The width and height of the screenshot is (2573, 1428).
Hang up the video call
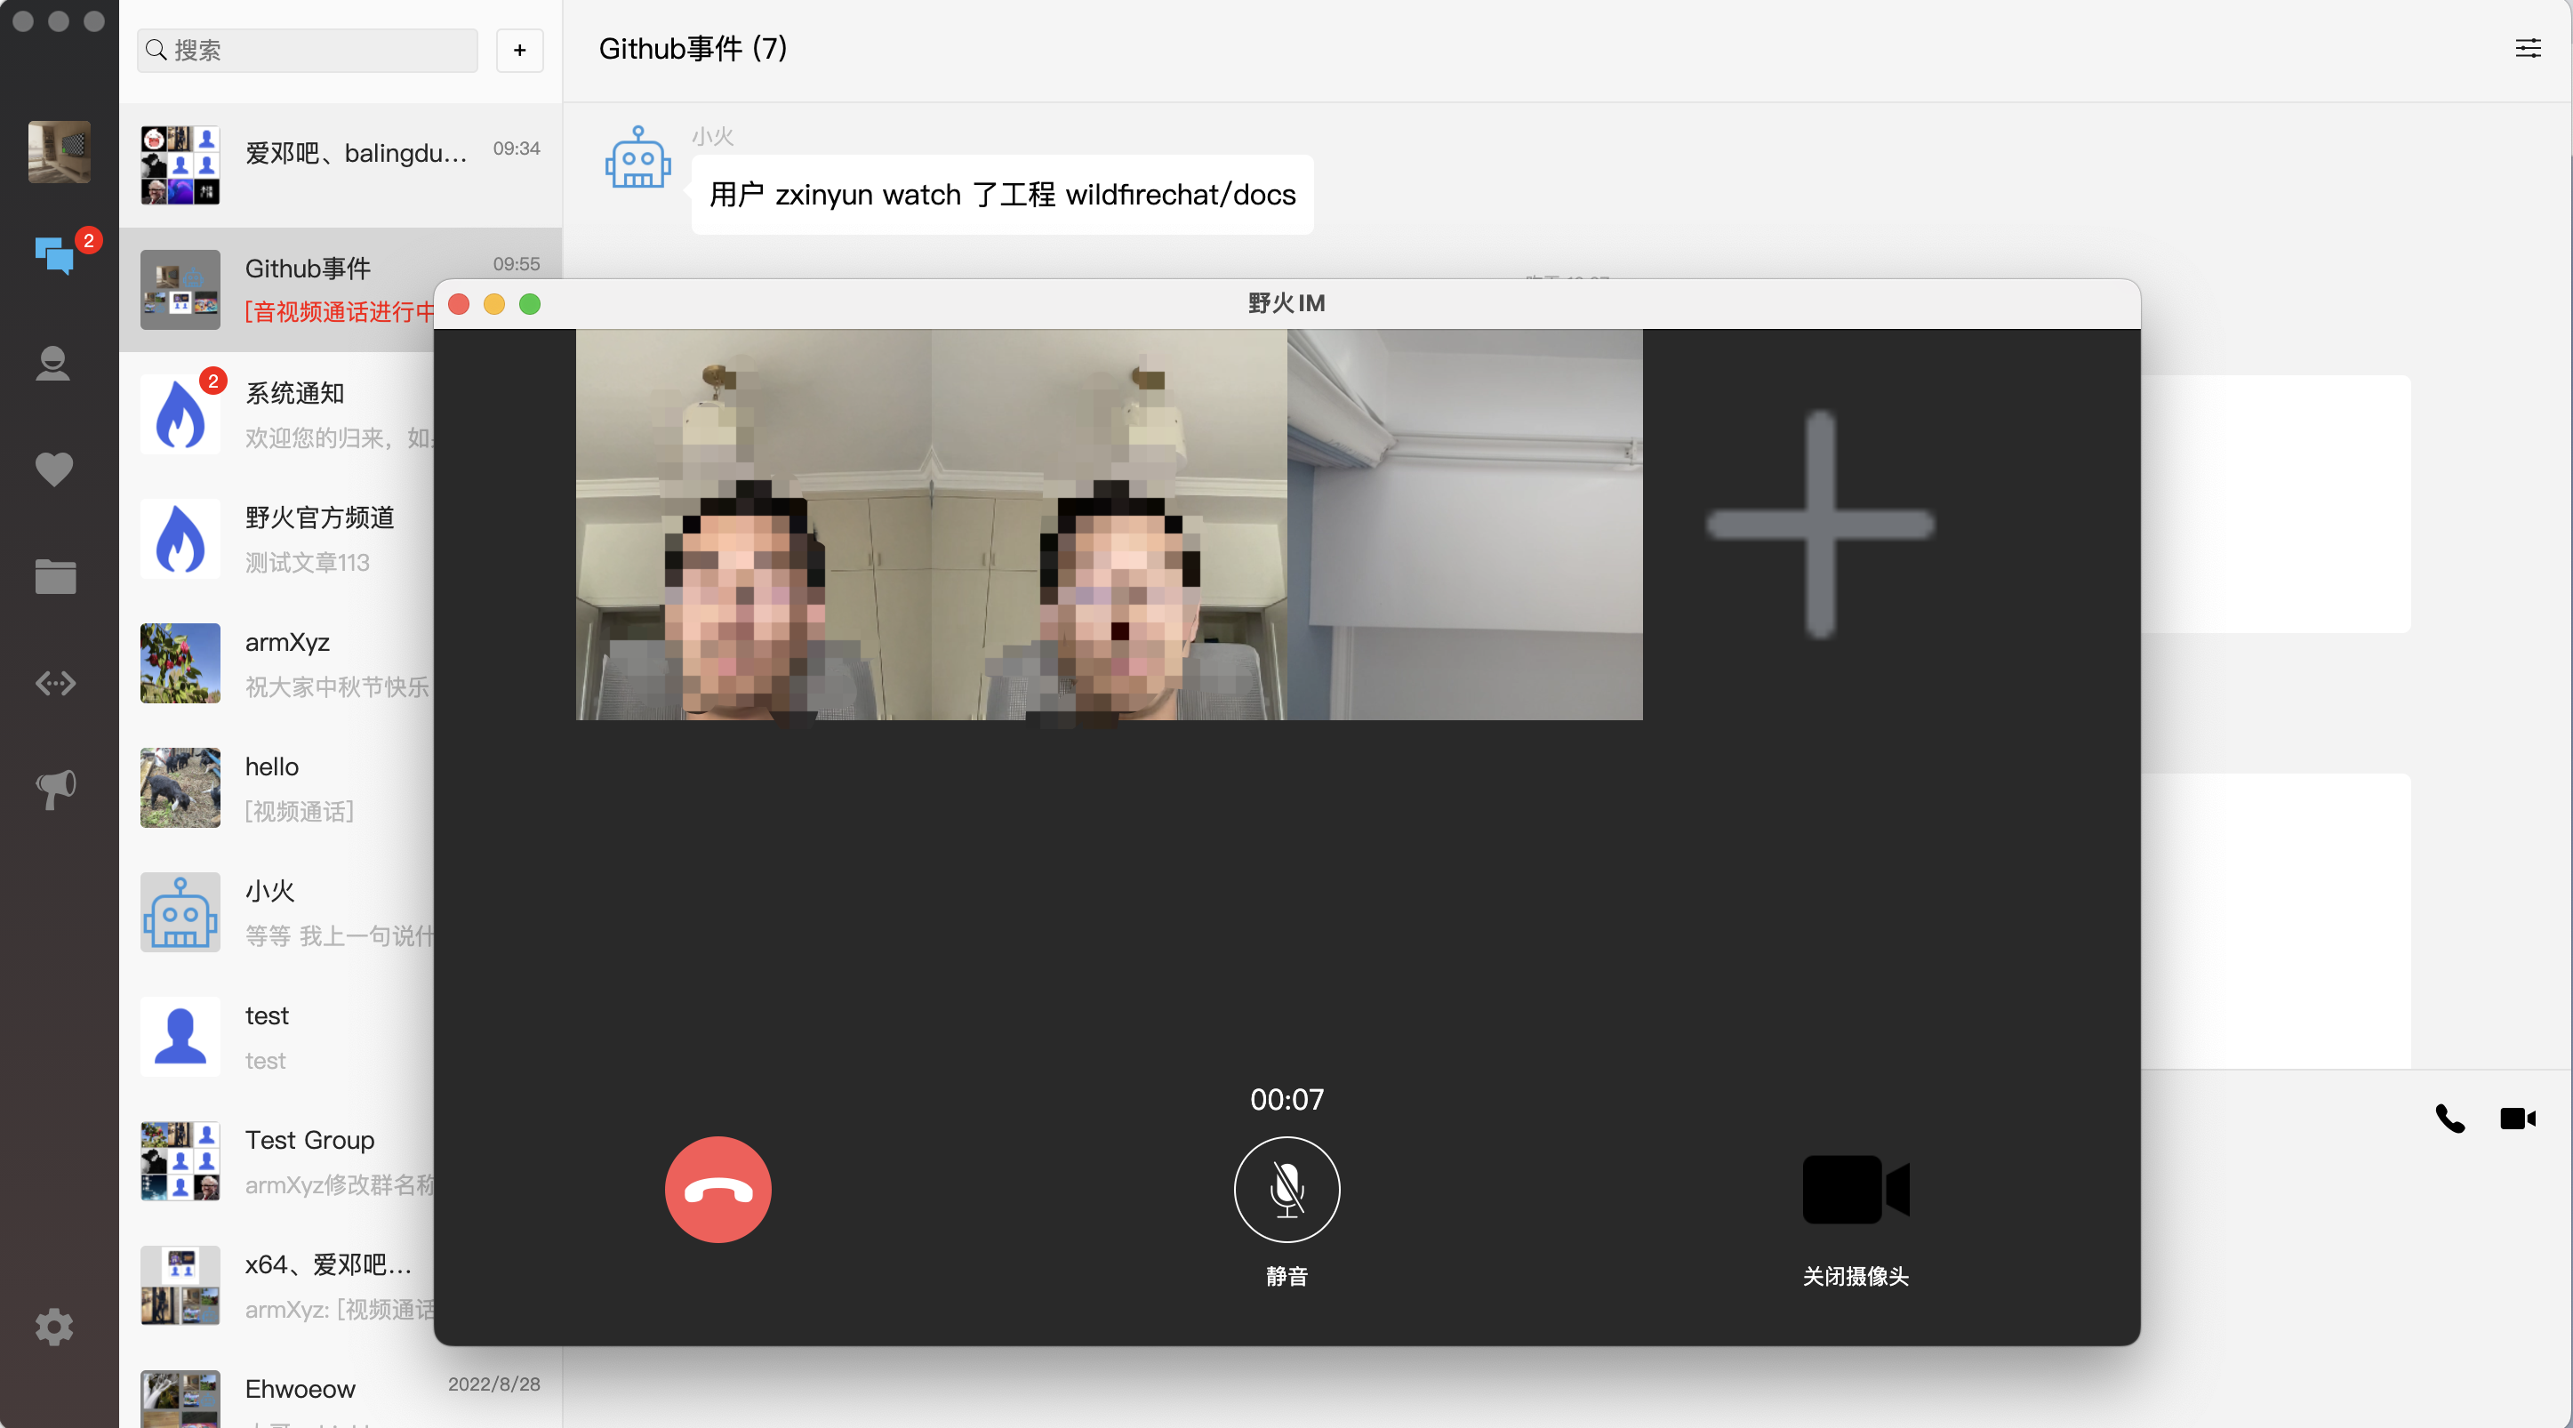[x=717, y=1188]
